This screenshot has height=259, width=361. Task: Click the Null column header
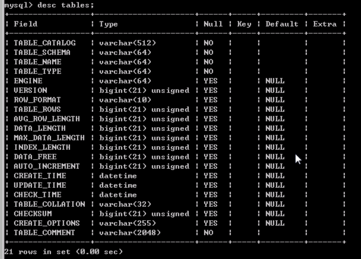[213, 24]
